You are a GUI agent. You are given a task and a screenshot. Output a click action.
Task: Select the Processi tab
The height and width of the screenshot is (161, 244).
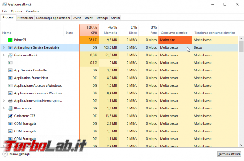[8, 17]
